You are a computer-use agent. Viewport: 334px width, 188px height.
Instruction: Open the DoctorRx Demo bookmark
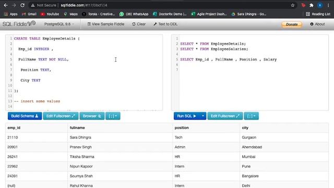point(170,14)
